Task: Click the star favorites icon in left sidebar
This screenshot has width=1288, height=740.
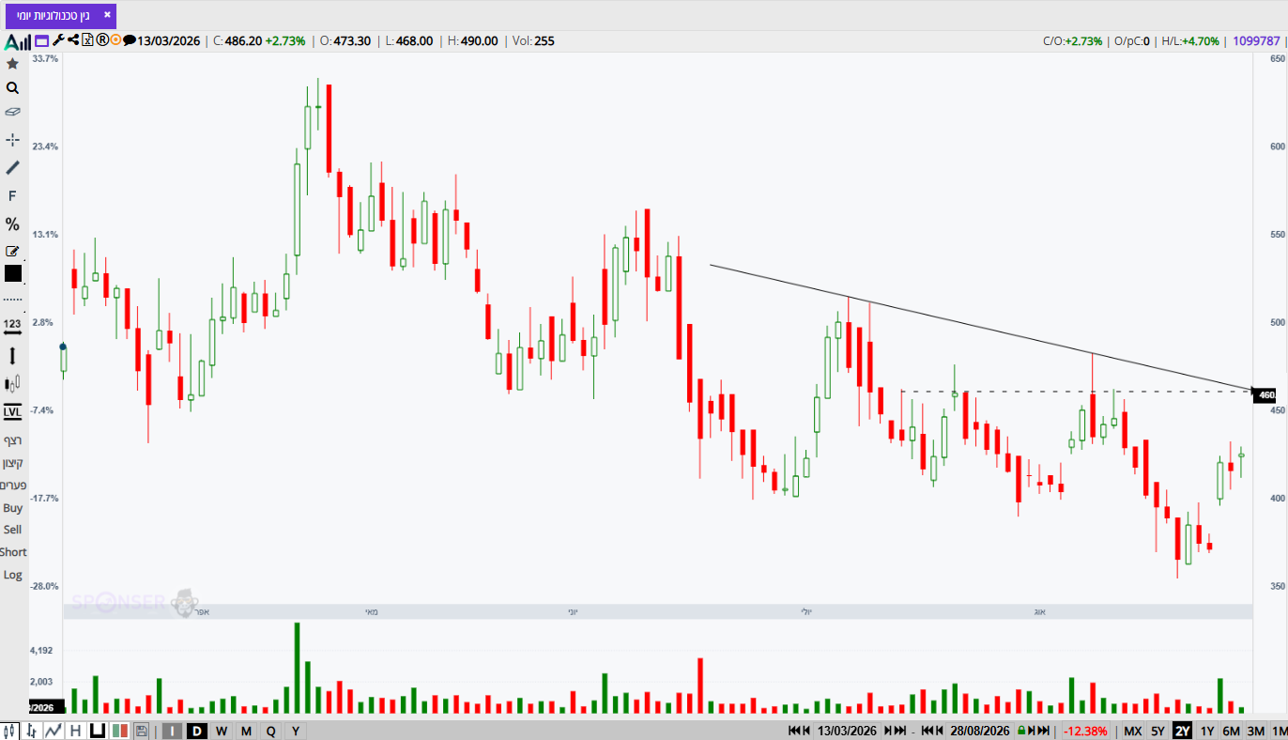Action: (12, 64)
